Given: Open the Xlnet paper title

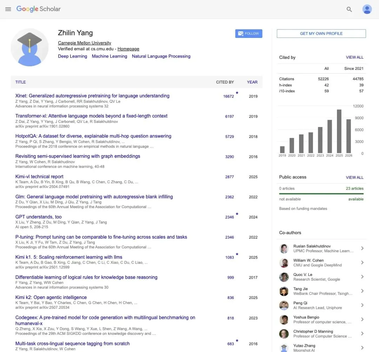Looking at the screenshot, I should coord(92,96).
